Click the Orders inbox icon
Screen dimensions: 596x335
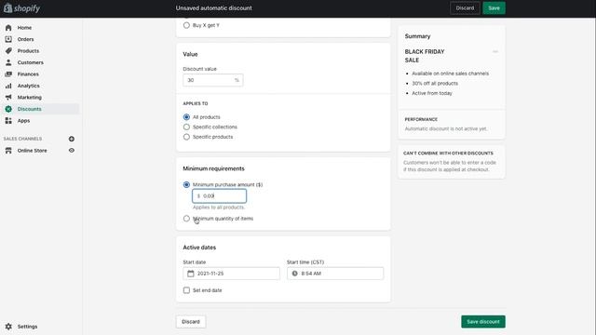coord(8,39)
